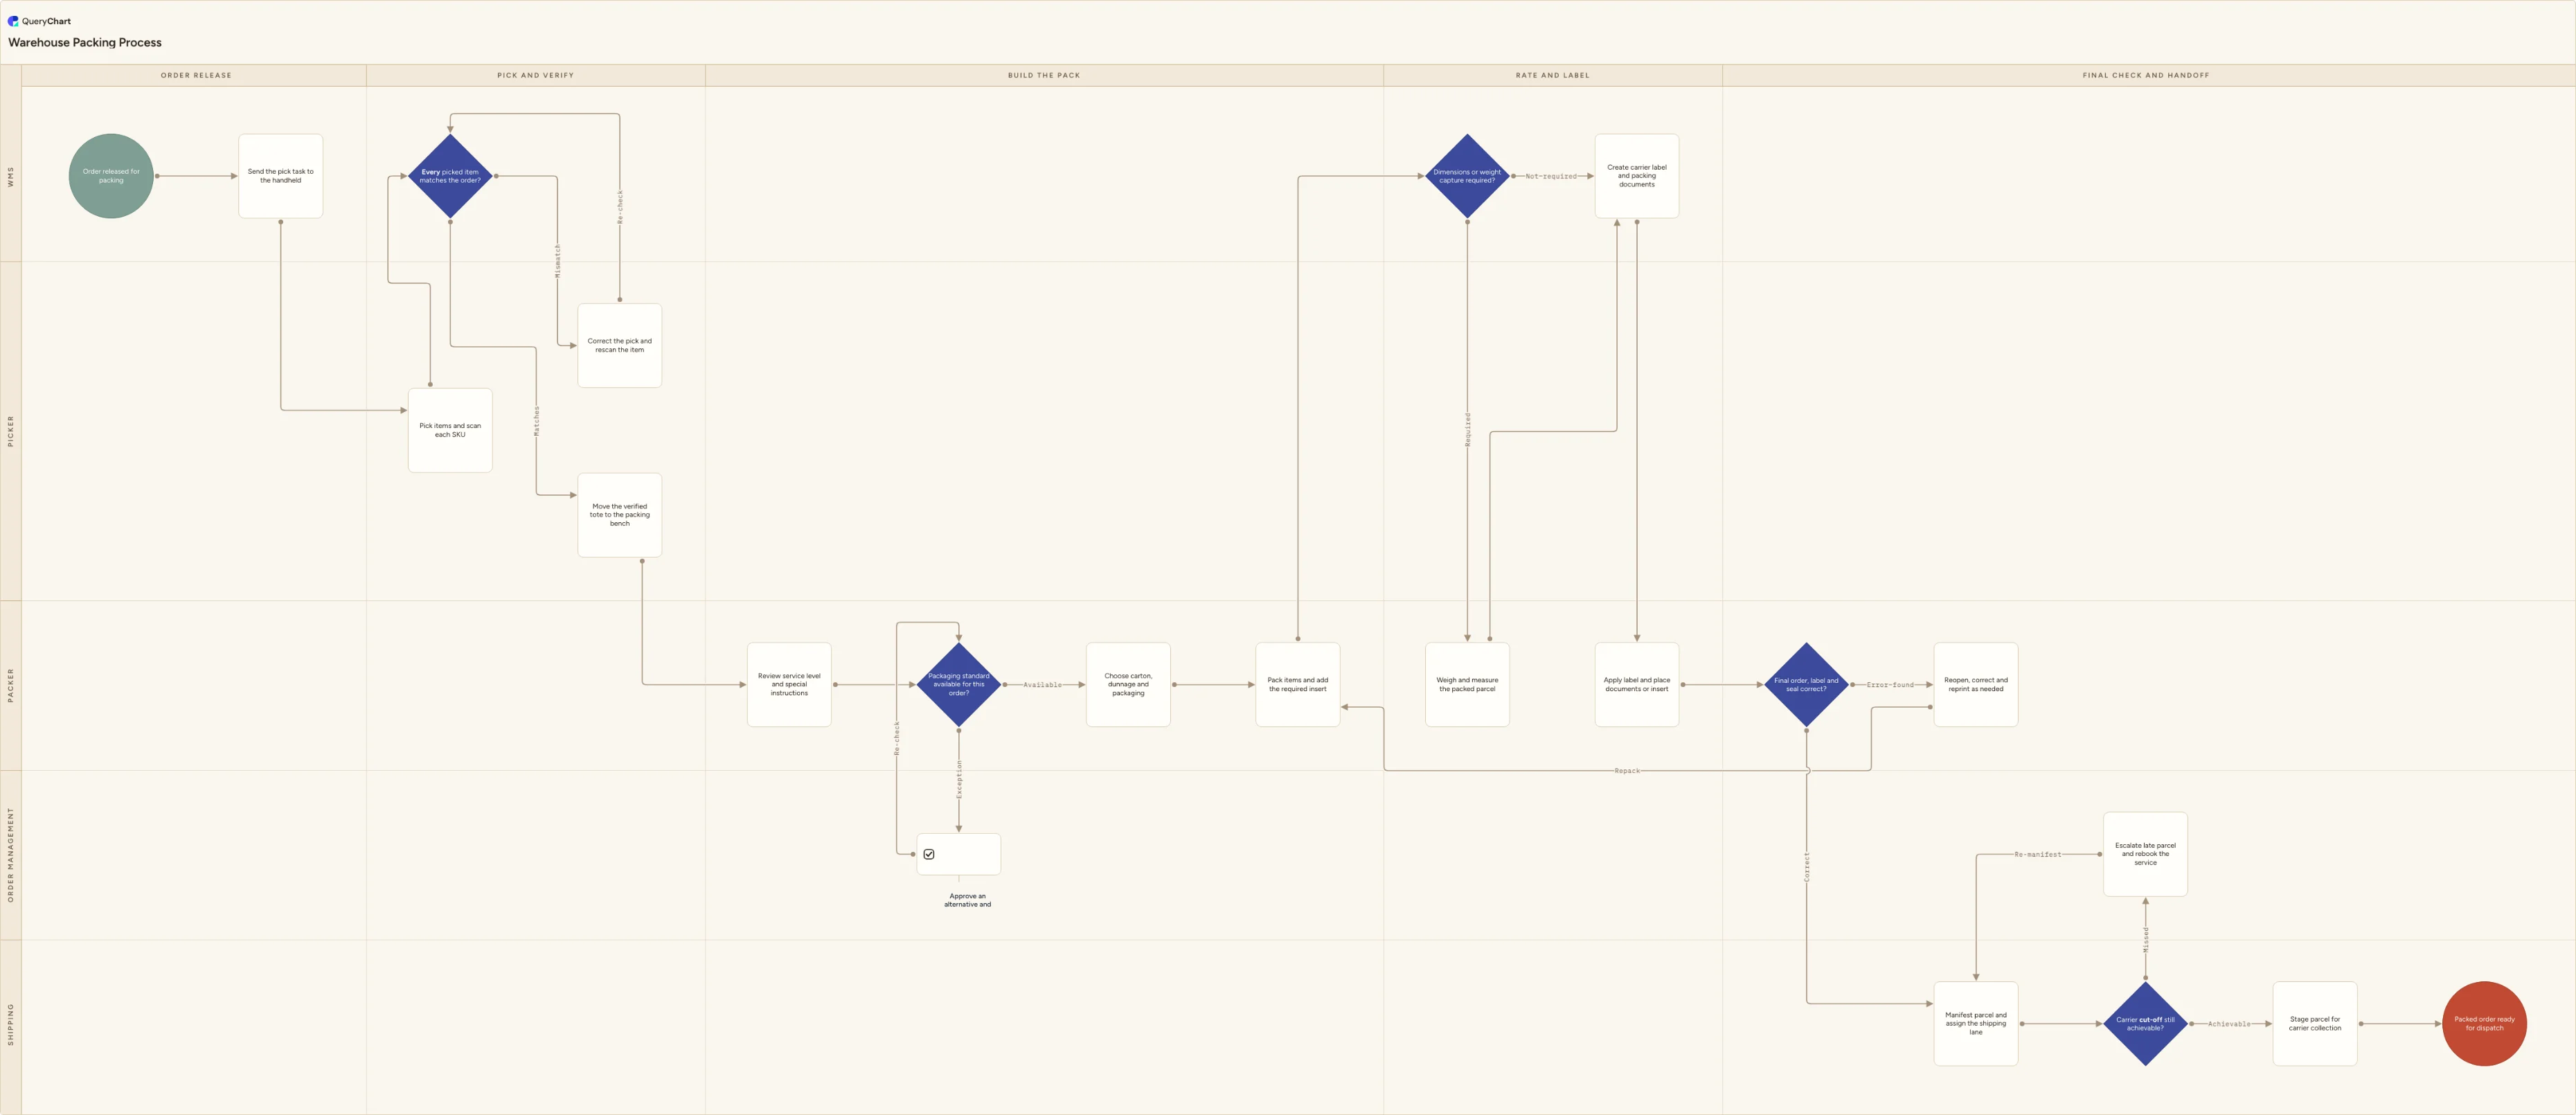Select the 'Pick items and scan each SKU' node
Viewport: 2576px width, 1115px height.
[x=450, y=430]
